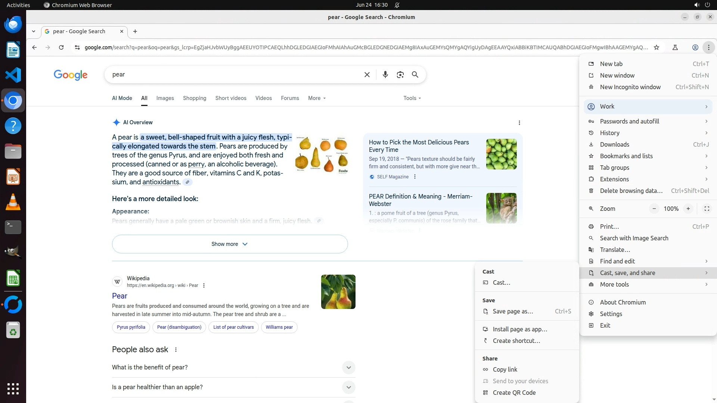
Task: Open the profile avatar icon in toolbar
Action: [695, 47]
